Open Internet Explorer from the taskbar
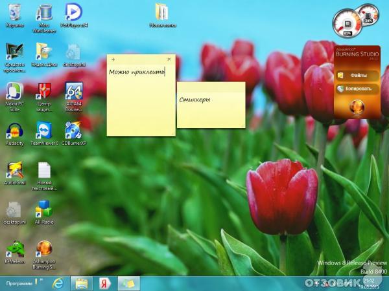Screen dimensions: 389x291 (58, 283)
